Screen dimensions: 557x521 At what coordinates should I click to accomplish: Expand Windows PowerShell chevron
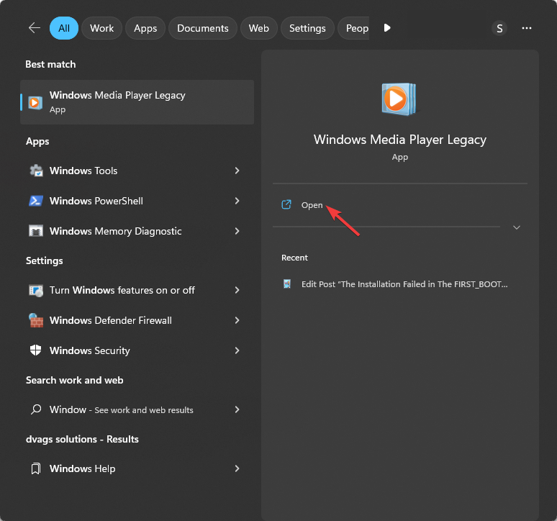(237, 201)
